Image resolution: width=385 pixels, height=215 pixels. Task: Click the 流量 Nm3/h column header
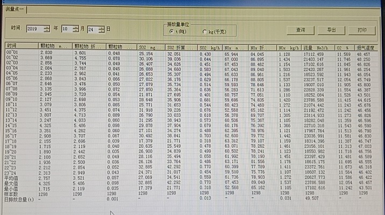click(x=318, y=48)
